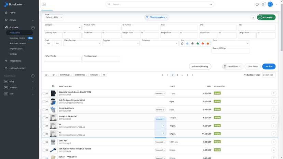Go to page 3

(x=177, y=75)
